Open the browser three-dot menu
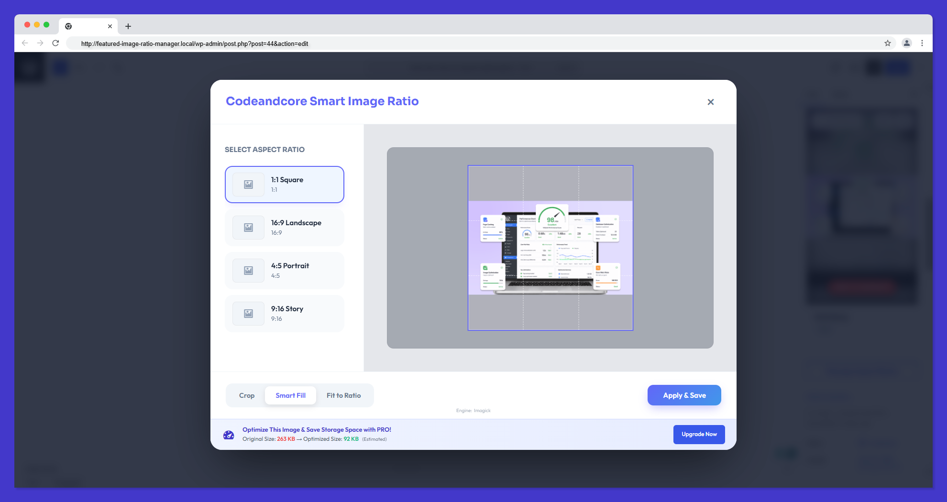The width and height of the screenshot is (947, 502). click(x=922, y=43)
